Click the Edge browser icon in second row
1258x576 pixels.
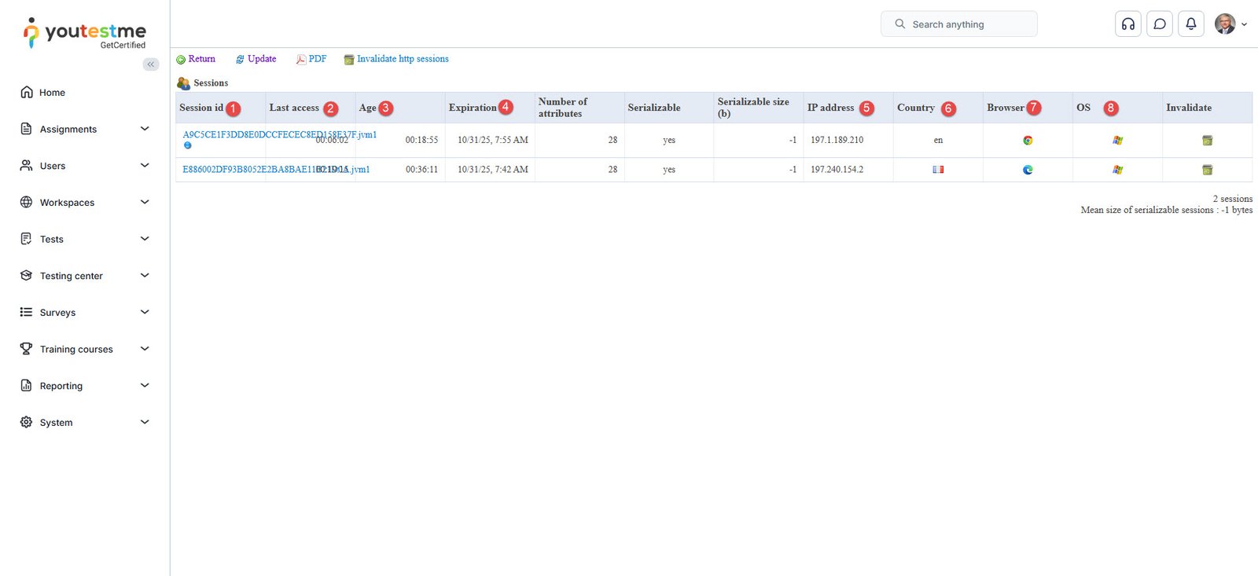(1028, 170)
